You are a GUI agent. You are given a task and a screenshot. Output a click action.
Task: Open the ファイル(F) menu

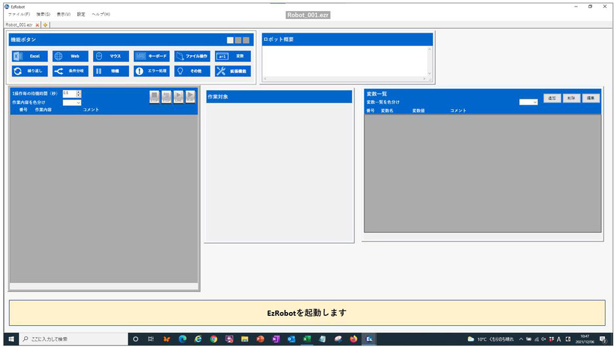pyautogui.click(x=19, y=14)
